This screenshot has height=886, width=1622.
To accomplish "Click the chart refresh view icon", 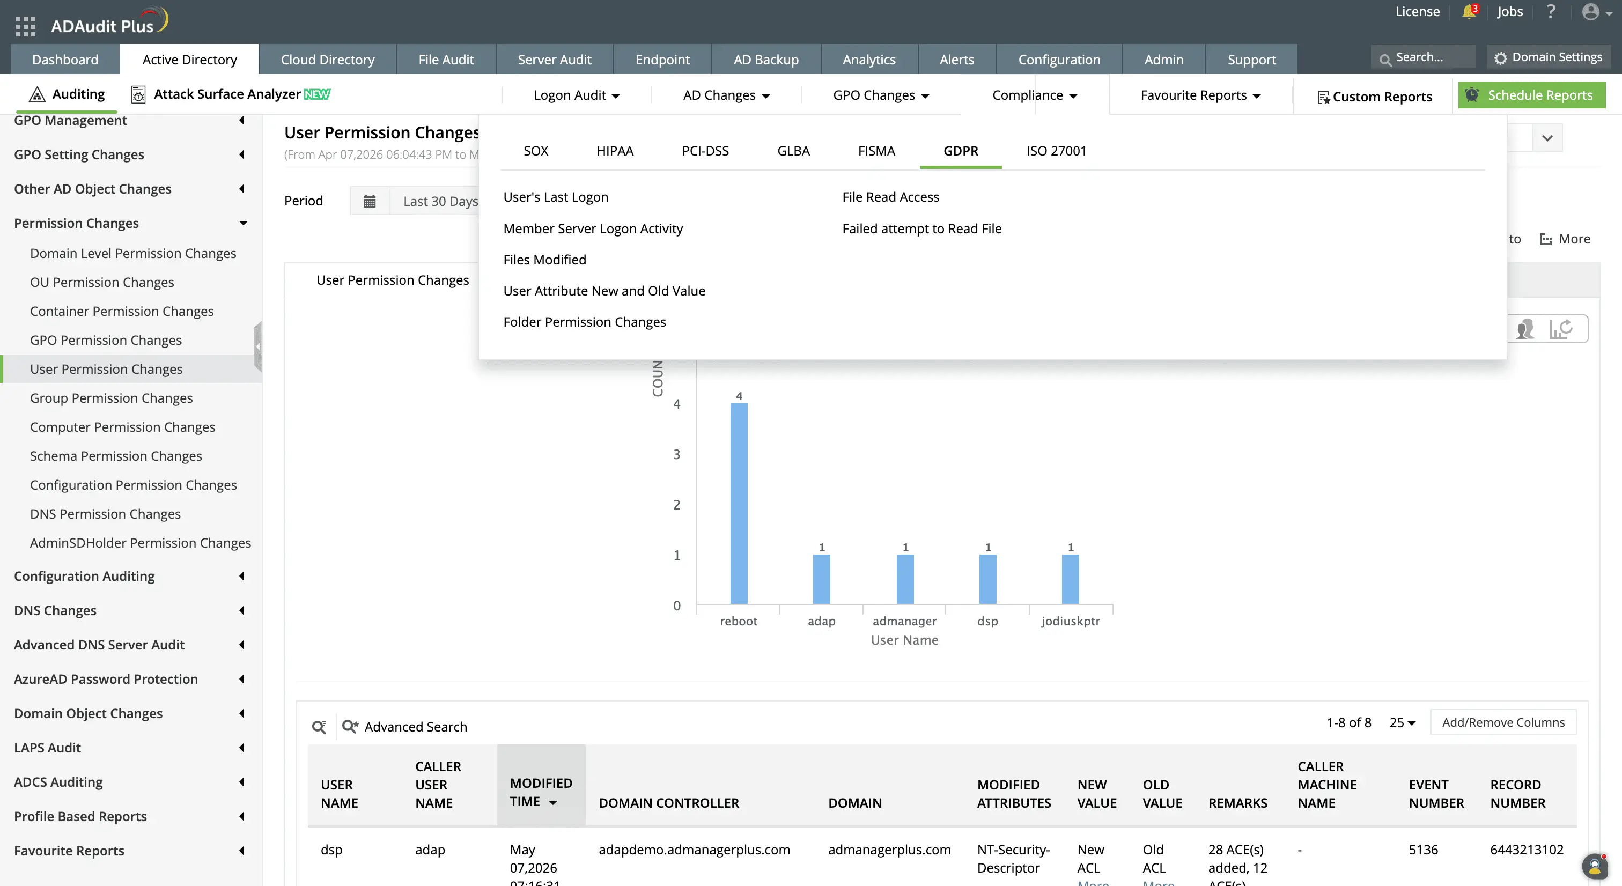I will (x=1561, y=329).
